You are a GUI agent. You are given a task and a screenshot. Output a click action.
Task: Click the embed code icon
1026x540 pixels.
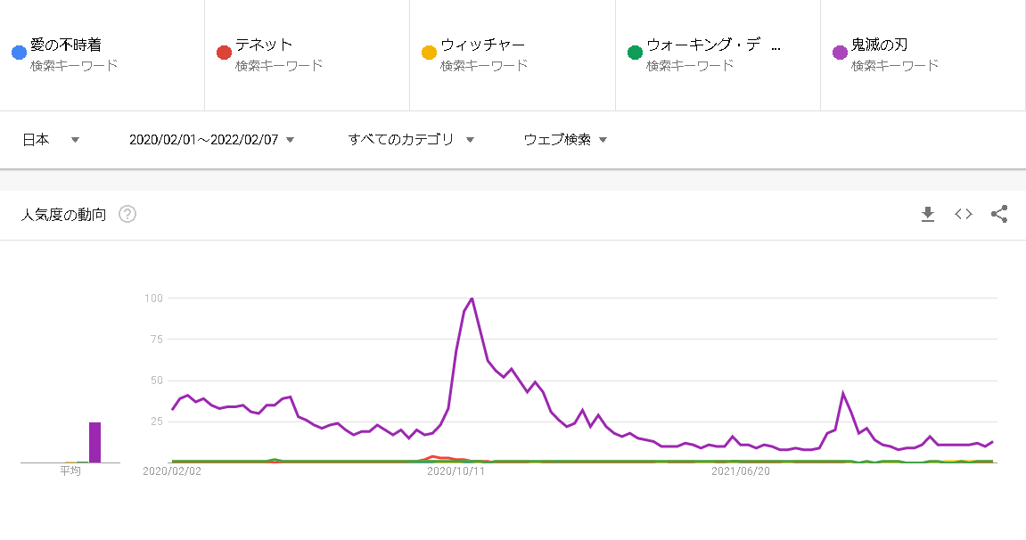[964, 214]
